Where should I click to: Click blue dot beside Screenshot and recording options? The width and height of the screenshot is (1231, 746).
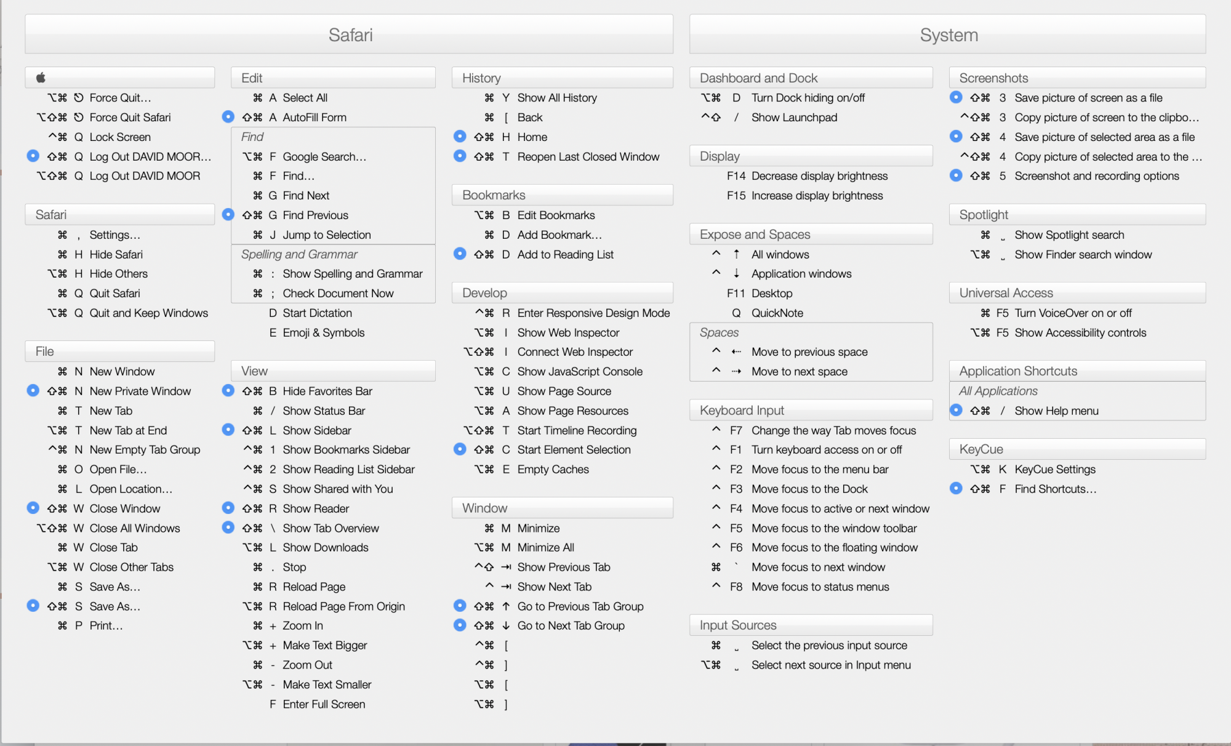pyautogui.click(x=956, y=175)
